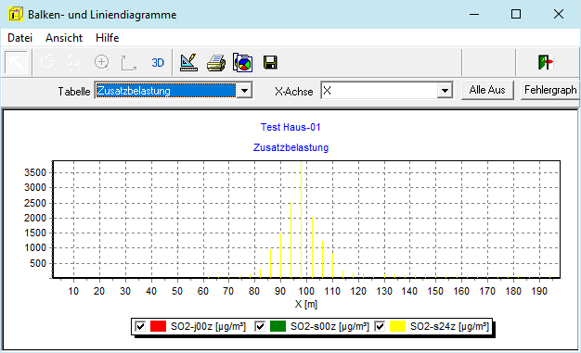This screenshot has height=353, width=581.
Task: Open the Ansicht menu
Action: 64,38
